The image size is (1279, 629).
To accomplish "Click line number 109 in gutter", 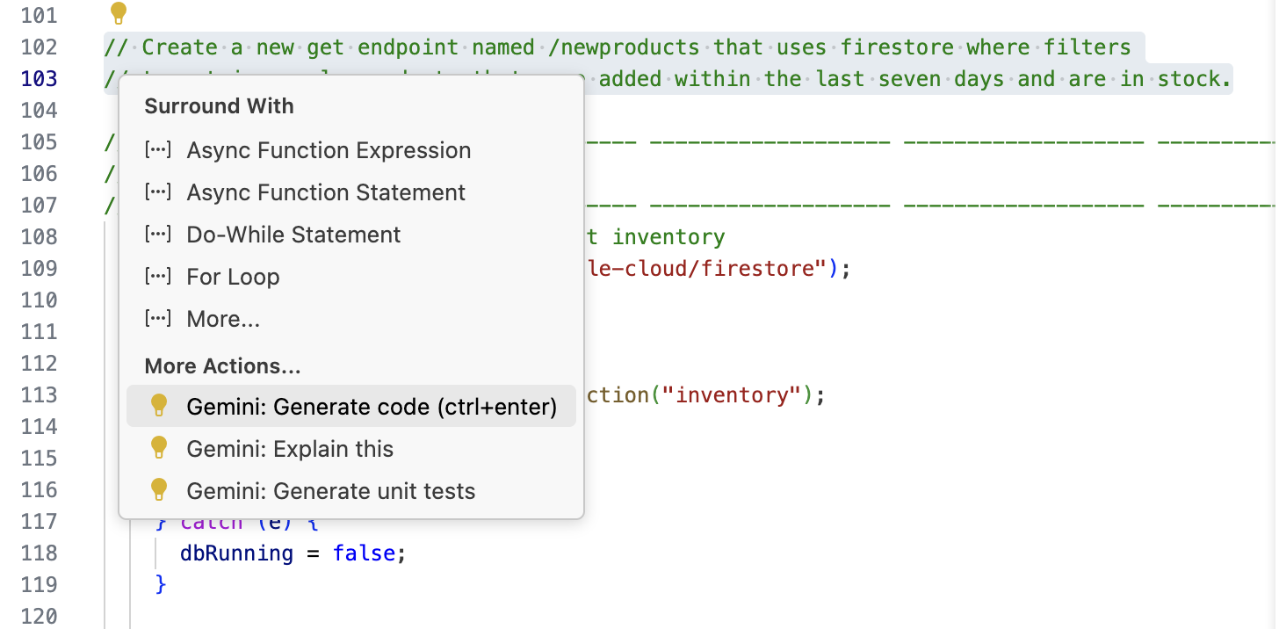I will click(39, 269).
